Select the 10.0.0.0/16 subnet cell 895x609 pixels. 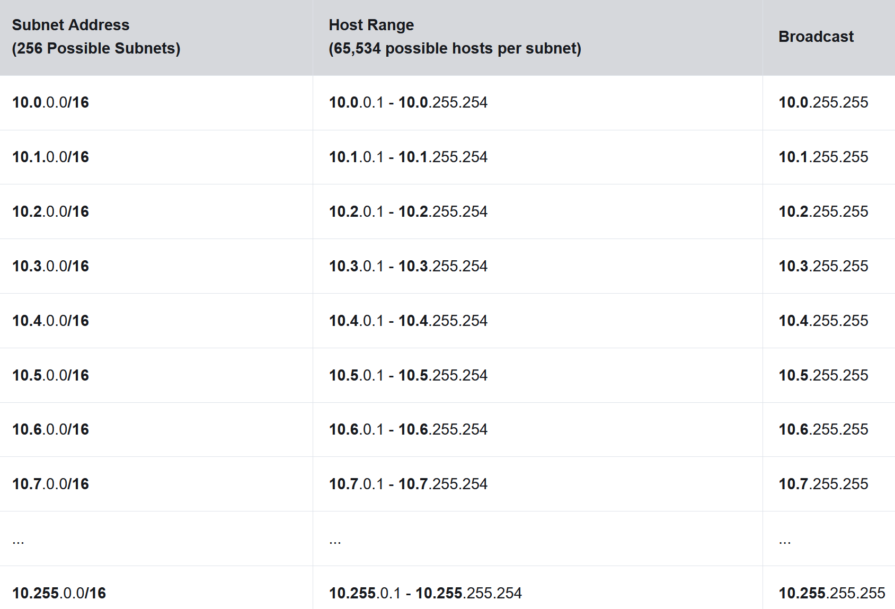[51, 102]
